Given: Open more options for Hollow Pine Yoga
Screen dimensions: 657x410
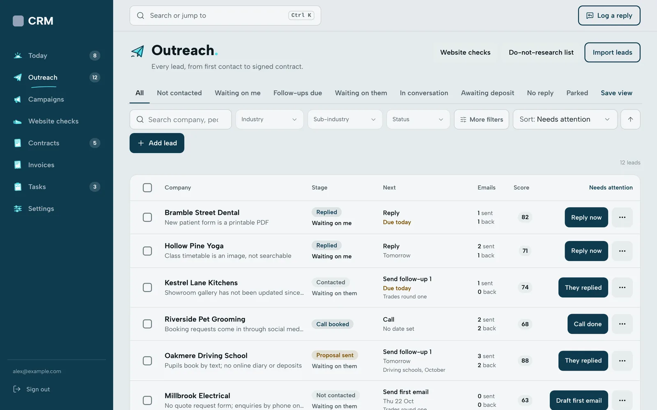Looking at the screenshot, I should 622,251.
